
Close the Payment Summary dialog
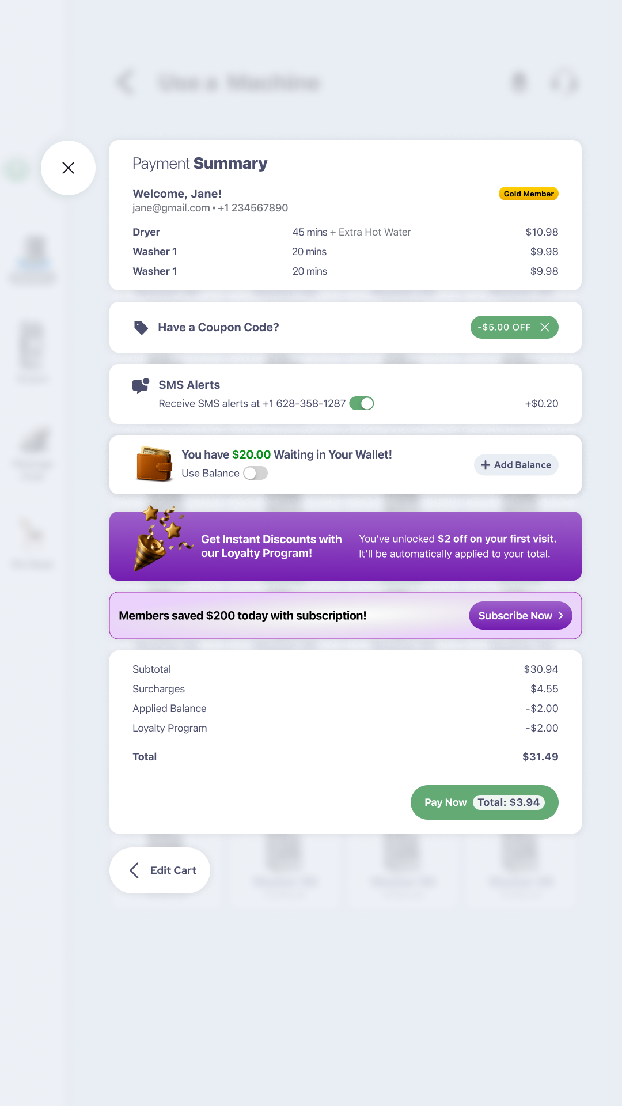pyautogui.click(x=68, y=168)
